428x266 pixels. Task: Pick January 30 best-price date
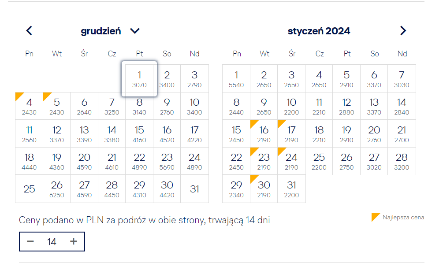(264, 189)
